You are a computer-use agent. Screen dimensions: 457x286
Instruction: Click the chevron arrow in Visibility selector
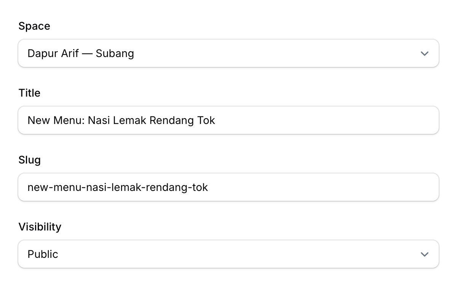point(424,254)
